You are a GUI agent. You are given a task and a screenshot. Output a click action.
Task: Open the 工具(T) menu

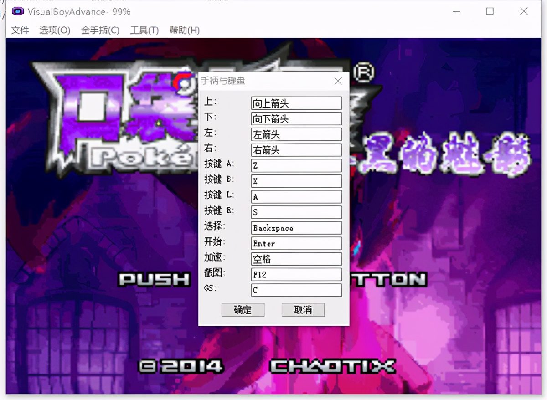(144, 31)
